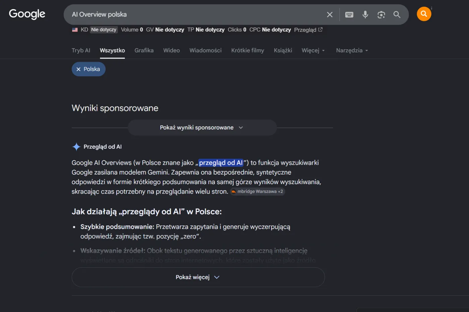The image size is (469, 312).
Task: Start voice search with the microphone icon
Action: point(365,14)
